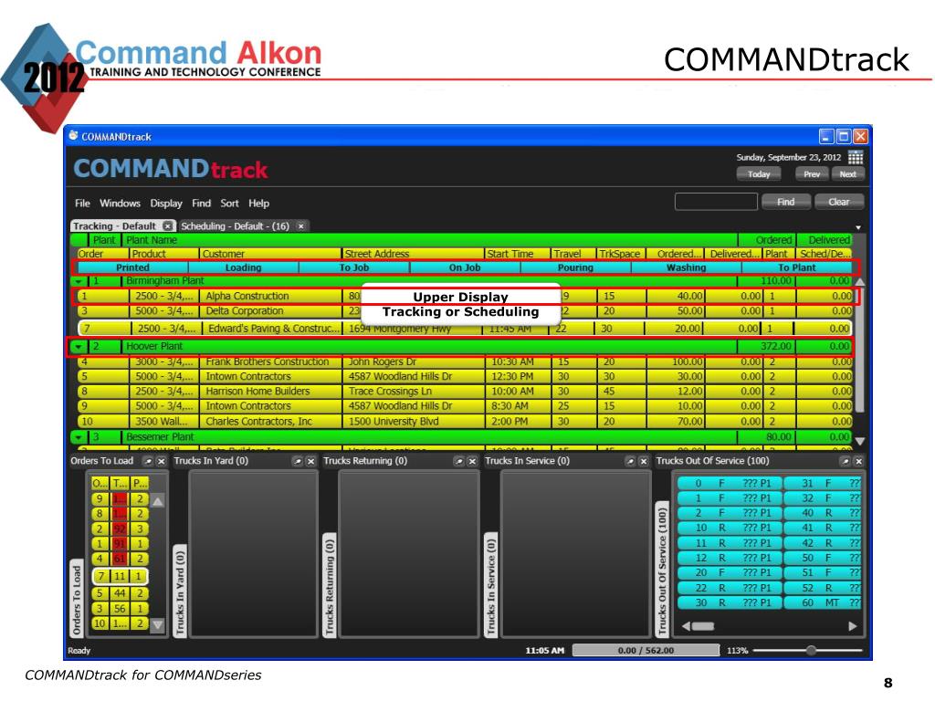Open the Find menu
The height and width of the screenshot is (701, 935).
201,204
